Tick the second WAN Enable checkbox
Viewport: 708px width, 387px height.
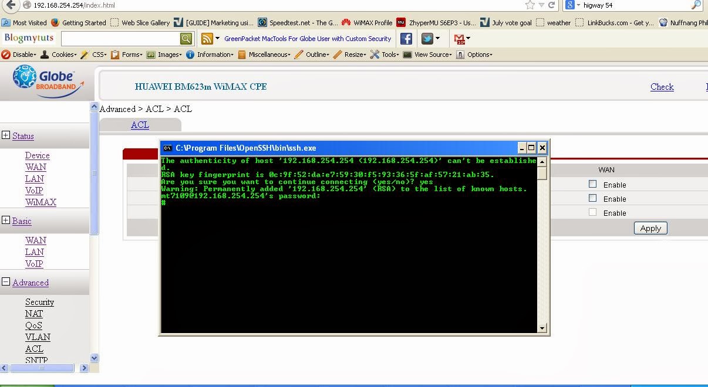(592, 198)
